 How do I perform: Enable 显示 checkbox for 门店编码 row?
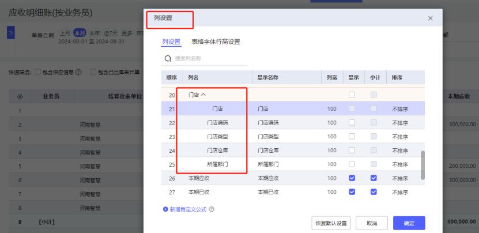tap(352, 123)
